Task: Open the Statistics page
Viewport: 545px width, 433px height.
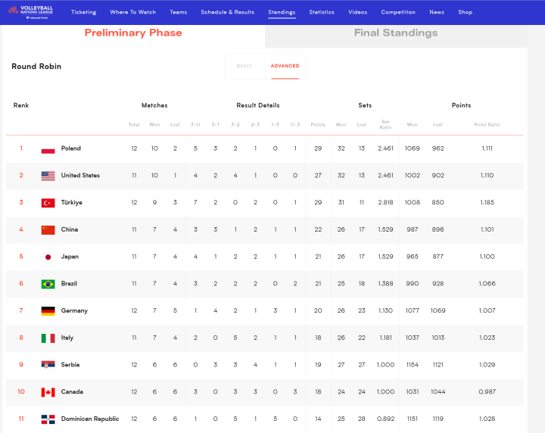Action: click(322, 12)
